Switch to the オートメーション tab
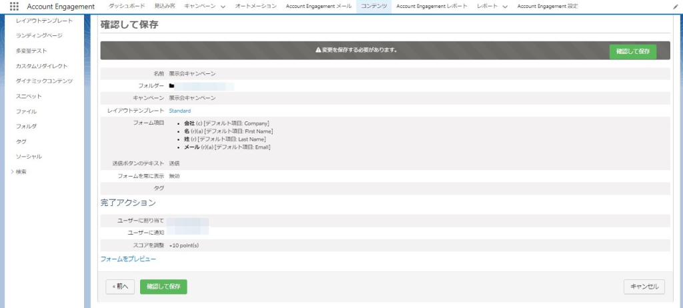Image resolution: width=683 pixels, height=308 pixels. (255, 7)
